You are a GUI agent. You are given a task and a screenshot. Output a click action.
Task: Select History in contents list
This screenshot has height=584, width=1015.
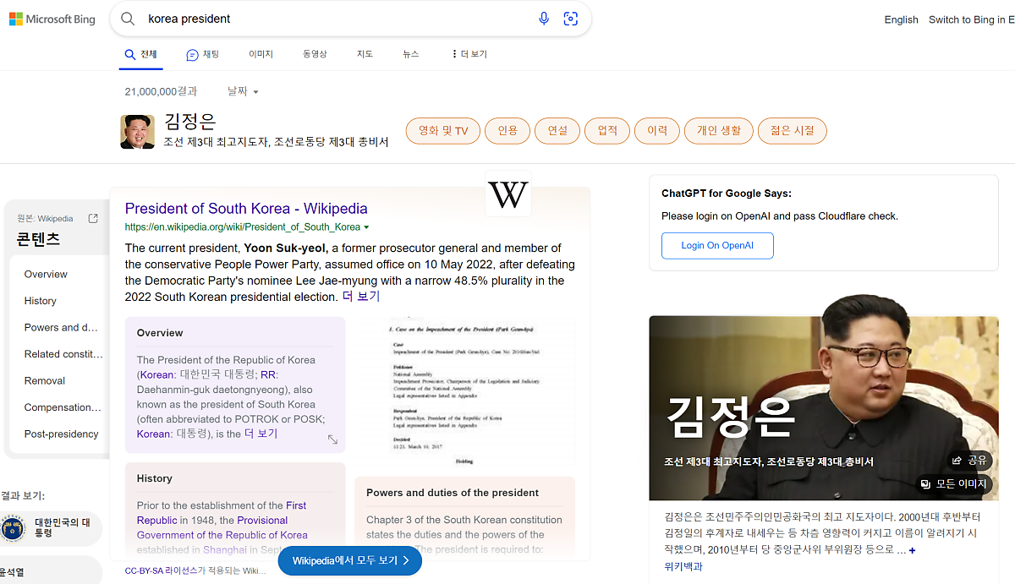tap(41, 301)
